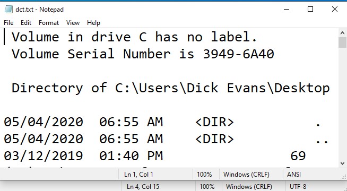Image resolution: width=347 pixels, height=191 pixels.
Task: Open the View menu
Action: [x=73, y=23]
